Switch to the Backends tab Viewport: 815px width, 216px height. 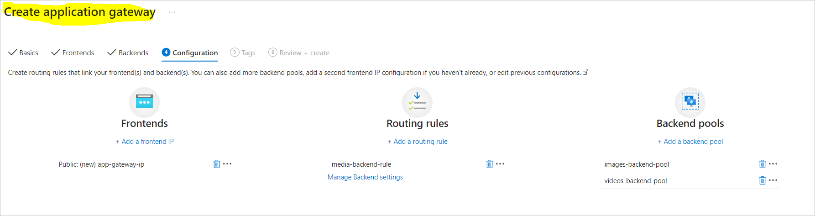pos(128,53)
